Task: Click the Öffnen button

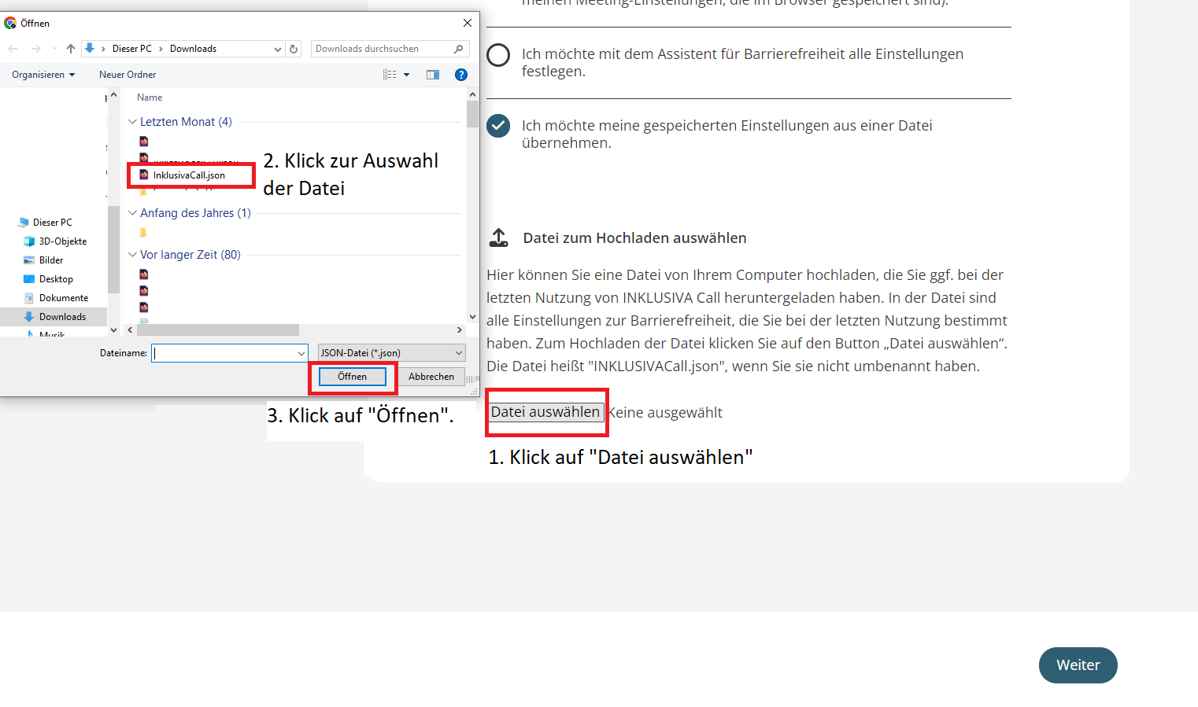Action: pyautogui.click(x=353, y=377)
